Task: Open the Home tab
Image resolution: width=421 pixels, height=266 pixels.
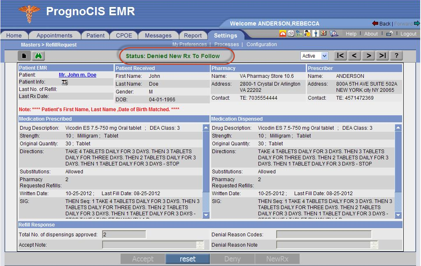Action: point(14,35)
